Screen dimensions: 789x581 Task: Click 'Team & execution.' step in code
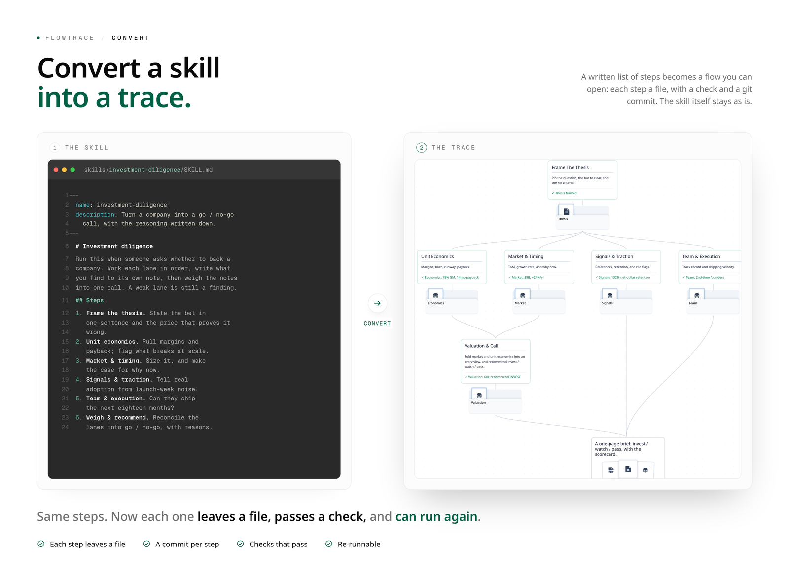click(116, 399)
